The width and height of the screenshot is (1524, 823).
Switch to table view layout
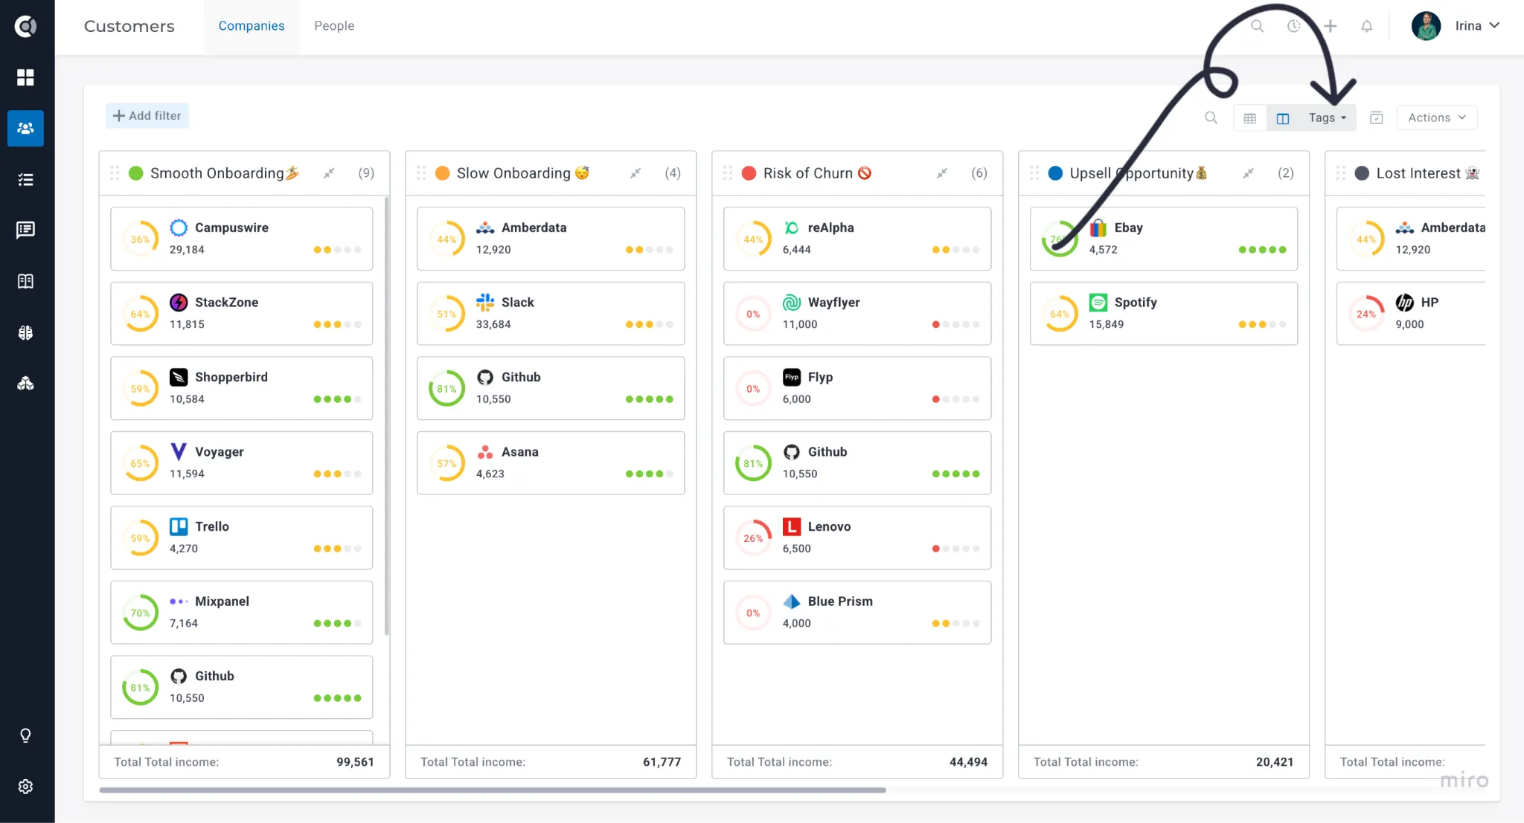click(x=1250, y=118)
